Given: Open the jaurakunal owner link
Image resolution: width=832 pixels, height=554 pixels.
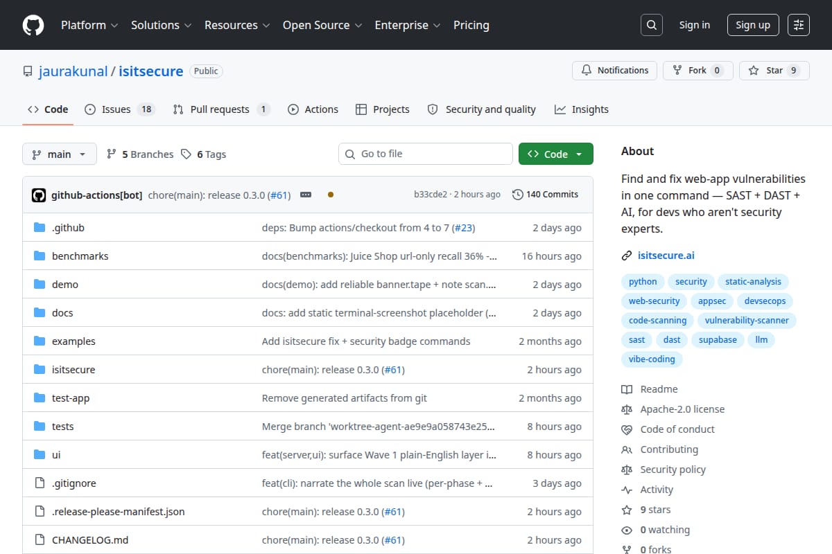Looking at the screenshot, I should pos(73,71).
